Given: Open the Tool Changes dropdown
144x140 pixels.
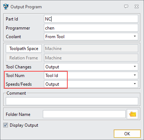Looking at the screenshot, I should tap(91, 67).
